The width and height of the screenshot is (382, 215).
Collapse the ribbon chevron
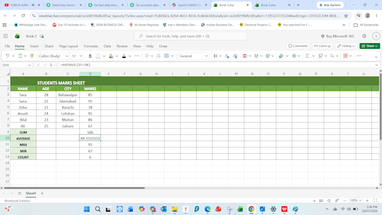tap(376, 57)
